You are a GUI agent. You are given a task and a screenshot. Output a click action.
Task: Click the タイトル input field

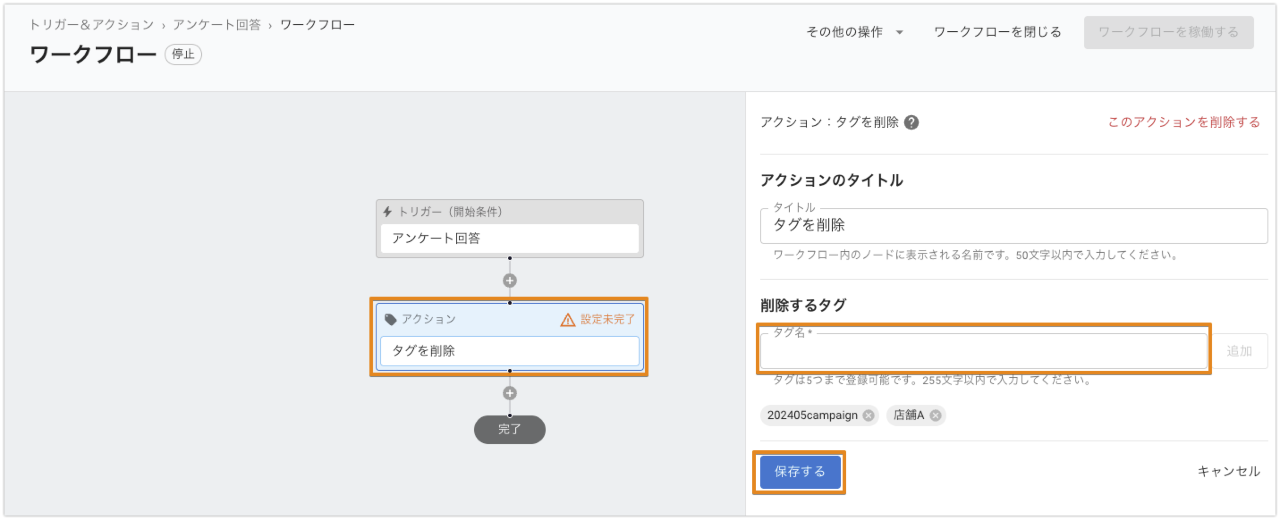click(1013, 226)
